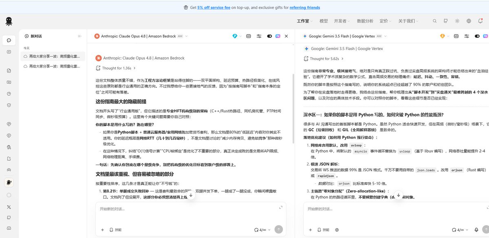The height and width of the screenshot is (238, 489).
Task: Open the first conversation in today's list
Action: pos(53,56)
